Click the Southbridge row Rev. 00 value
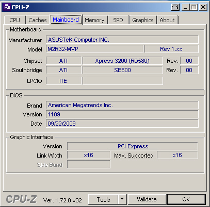Image resolution: width=210 pixels, height=207 pixels. coord(189,70)
